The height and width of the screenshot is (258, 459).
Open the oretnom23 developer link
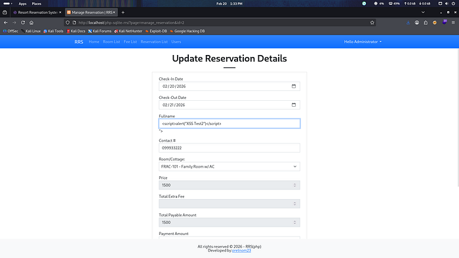coord(241,251)
